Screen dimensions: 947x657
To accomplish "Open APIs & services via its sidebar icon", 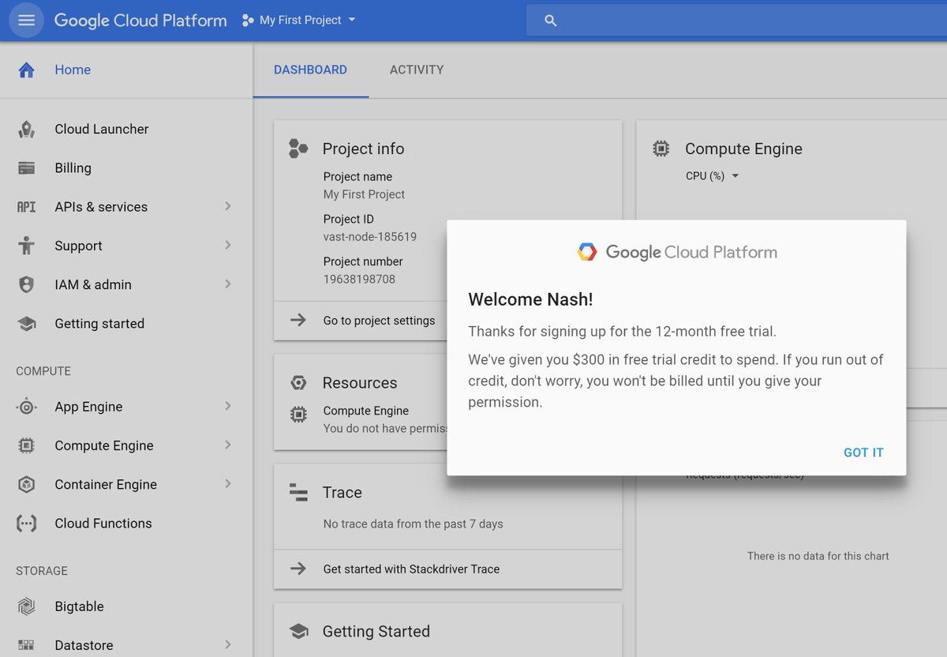I will [x=24, y=206].
